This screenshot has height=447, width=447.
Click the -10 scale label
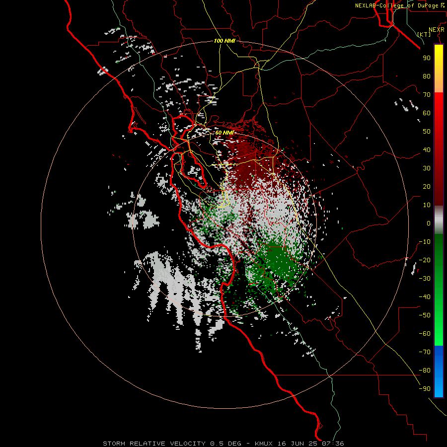[x=425, y=242]
